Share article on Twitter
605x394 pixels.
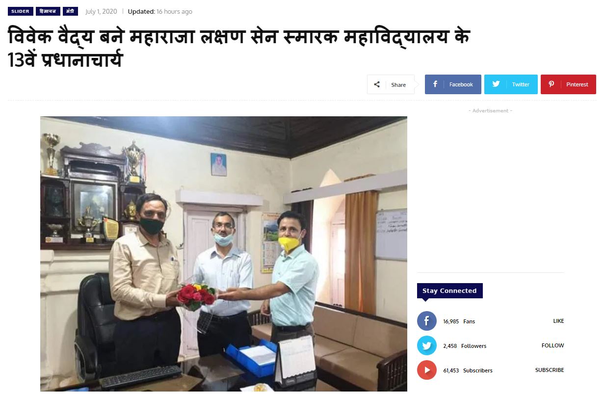[511, 84]
